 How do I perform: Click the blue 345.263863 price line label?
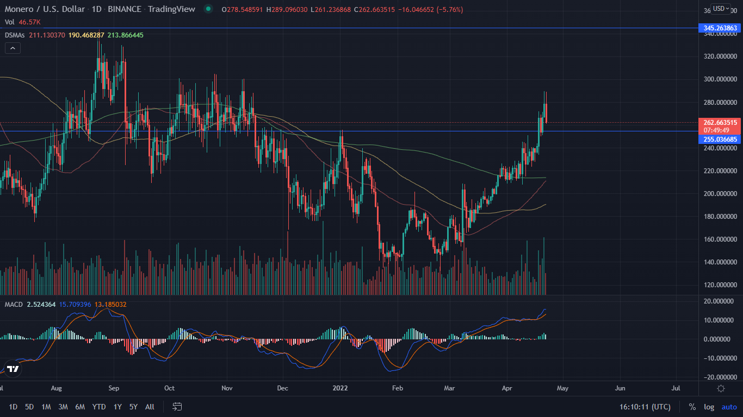(720, 28)
